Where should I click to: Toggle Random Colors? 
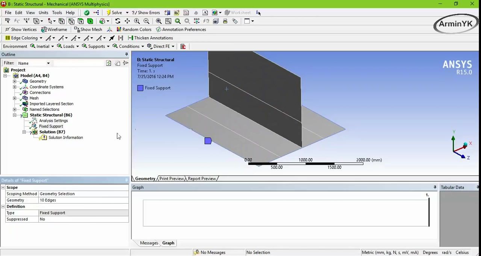click(x=134, y=29)
